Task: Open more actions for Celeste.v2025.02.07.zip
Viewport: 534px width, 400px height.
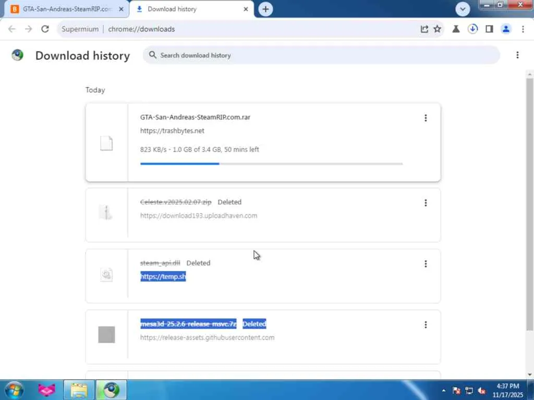Action: 426,203
